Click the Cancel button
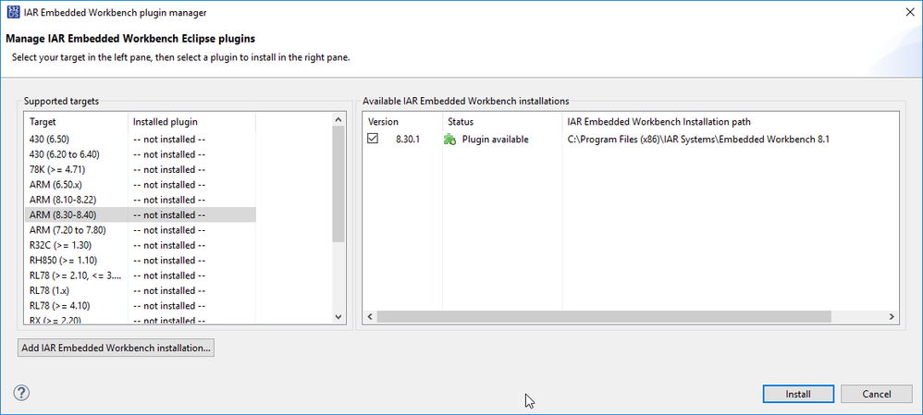923x415 pixels. [877, 394]
